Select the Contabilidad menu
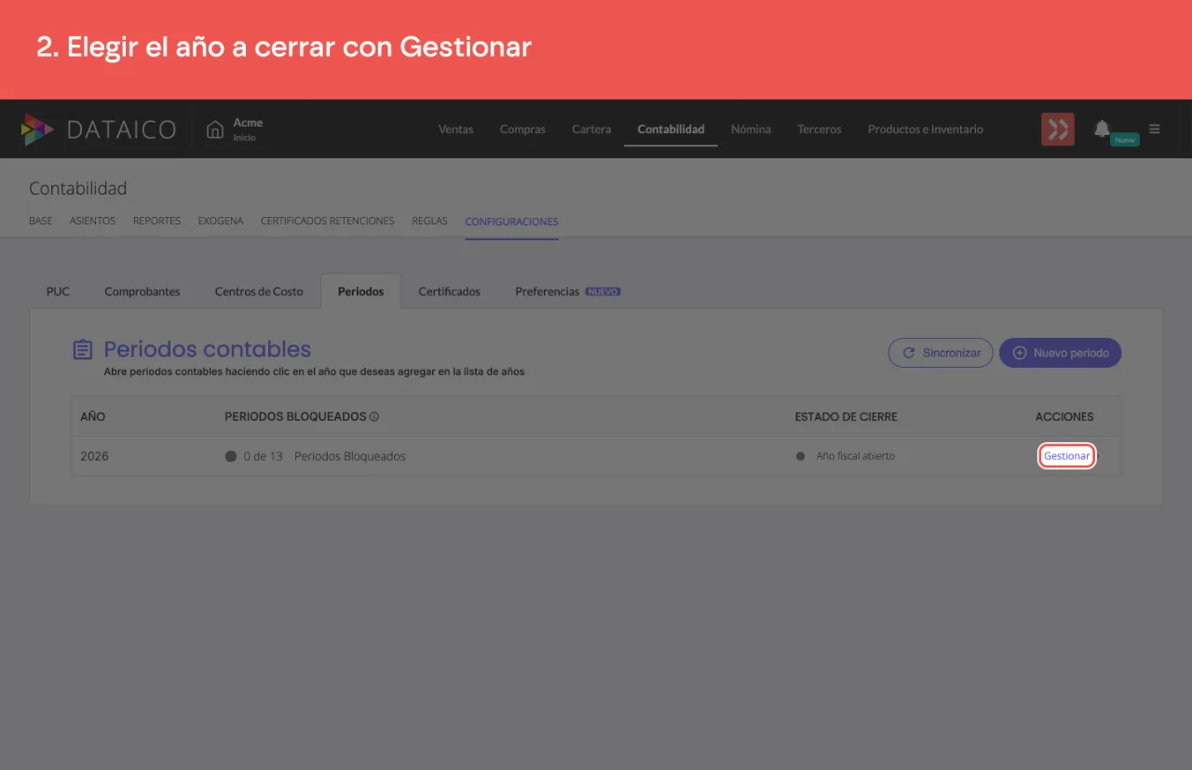This screenshot has width=1192, height=770. tap(670, 129)
